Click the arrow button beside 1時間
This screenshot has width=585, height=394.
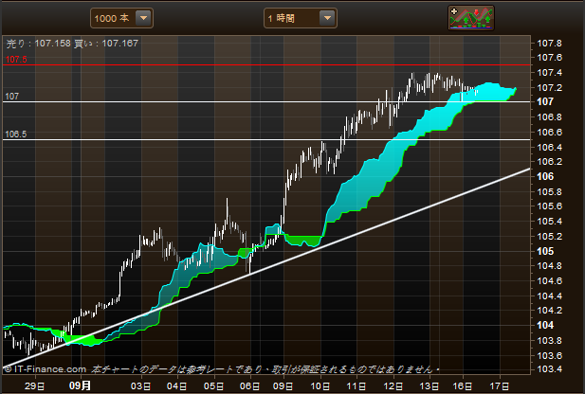click(x=327, y=18)
